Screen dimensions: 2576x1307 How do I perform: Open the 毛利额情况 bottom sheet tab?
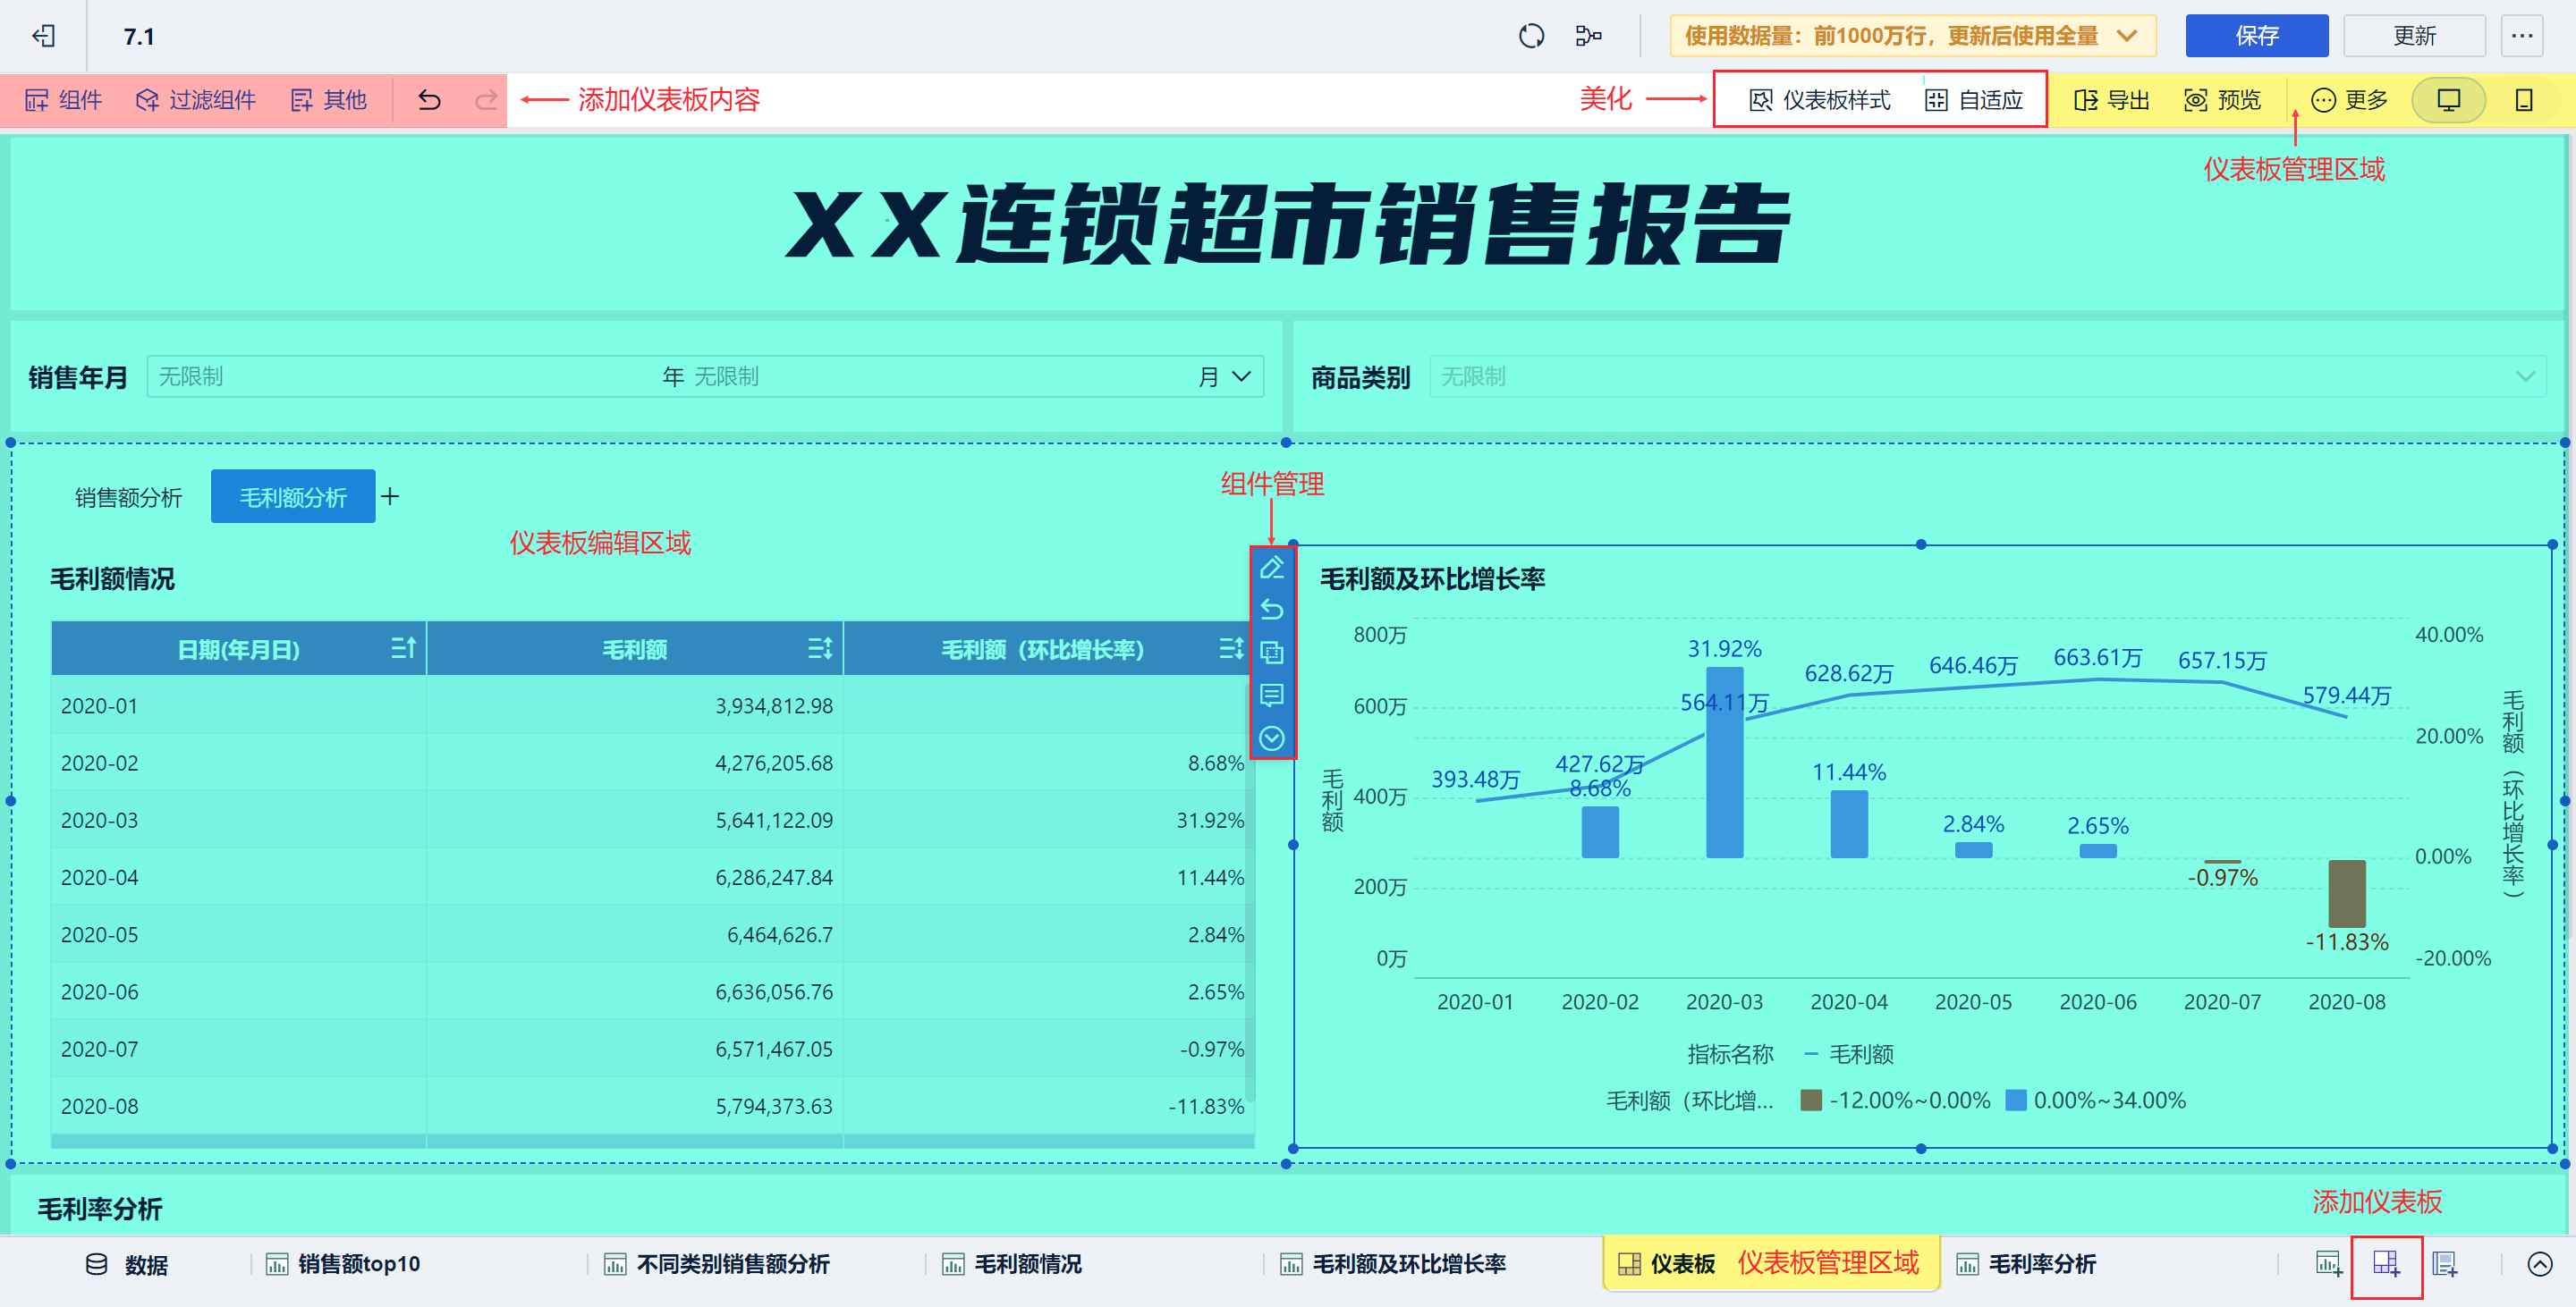tap(1026, 1264)
